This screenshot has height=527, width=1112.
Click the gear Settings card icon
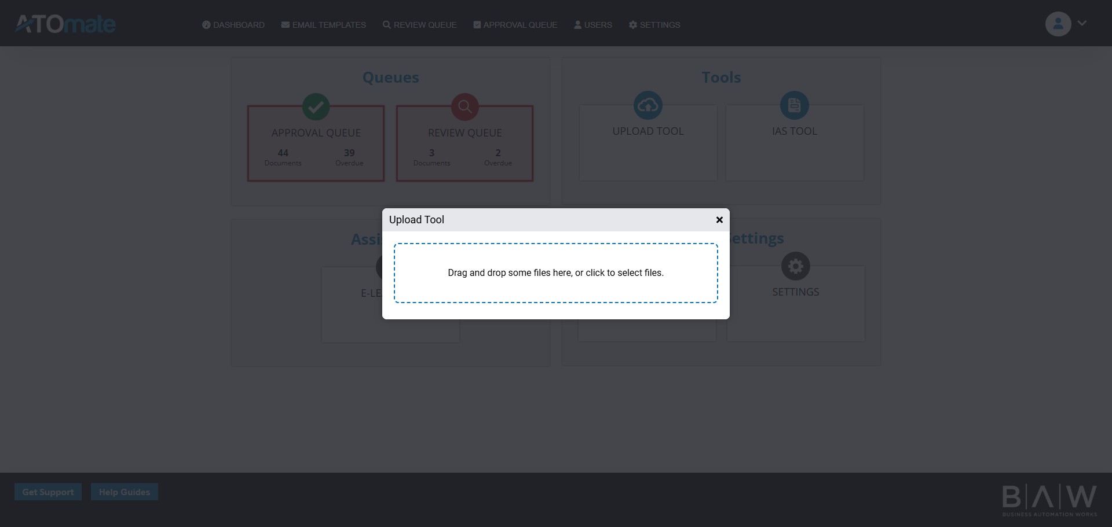(x=796, y=266)
